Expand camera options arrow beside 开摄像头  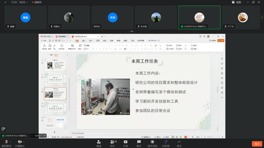(24, 142)
